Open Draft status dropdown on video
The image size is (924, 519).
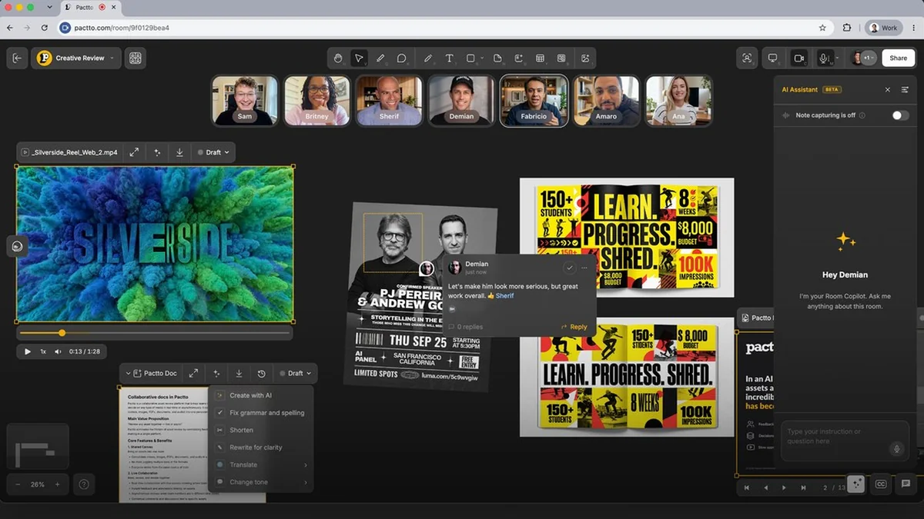point(213,152)
